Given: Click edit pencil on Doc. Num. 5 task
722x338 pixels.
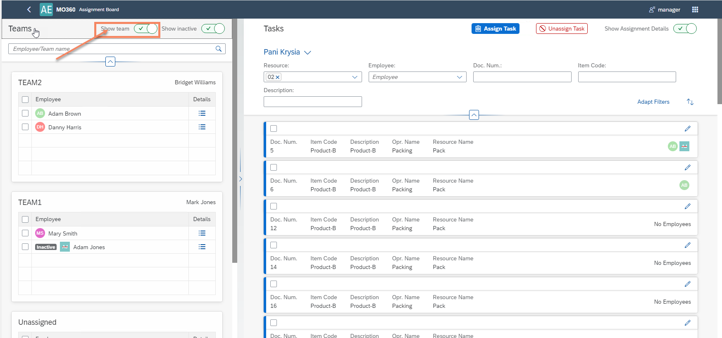Looking at the screenshot, I should tap(687, 129).
